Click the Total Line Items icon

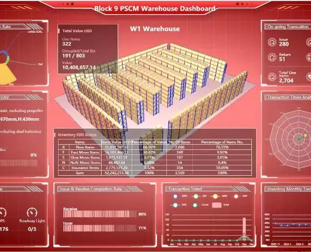(x=272, y=77)
